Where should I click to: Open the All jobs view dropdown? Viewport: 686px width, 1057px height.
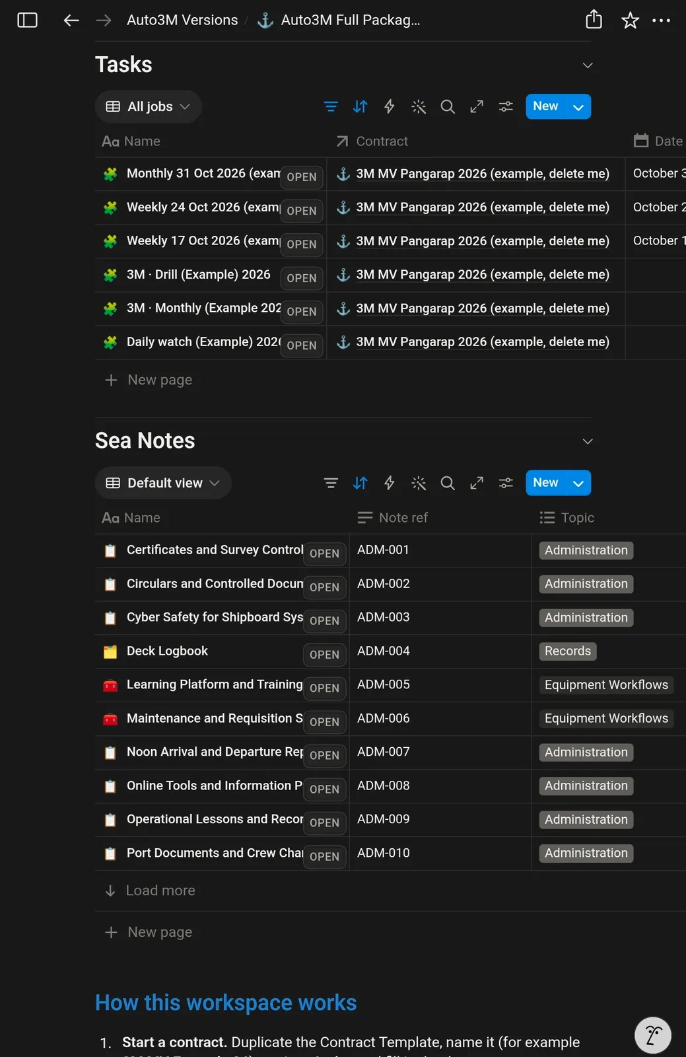coord(149,106)
